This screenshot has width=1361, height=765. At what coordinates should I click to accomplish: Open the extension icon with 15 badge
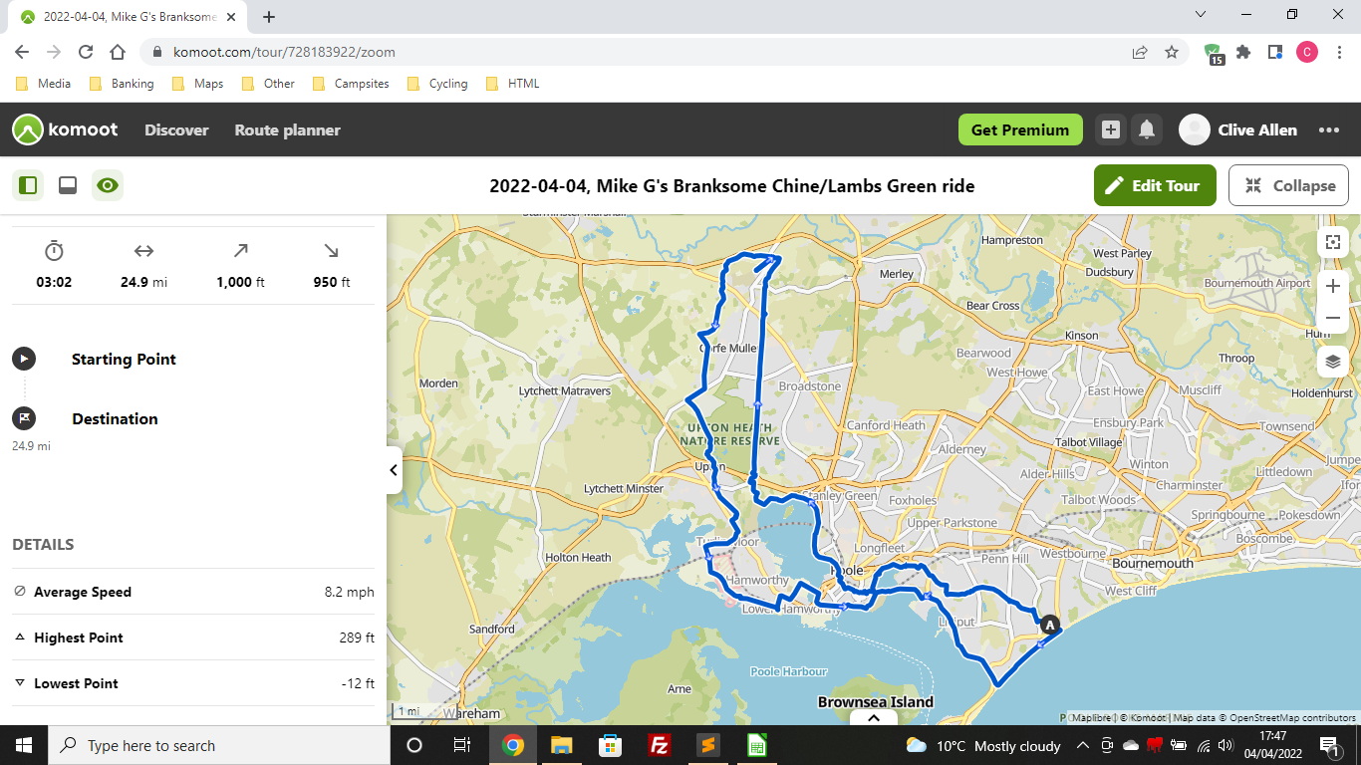pyautogui.click(x=1213, y=53)
